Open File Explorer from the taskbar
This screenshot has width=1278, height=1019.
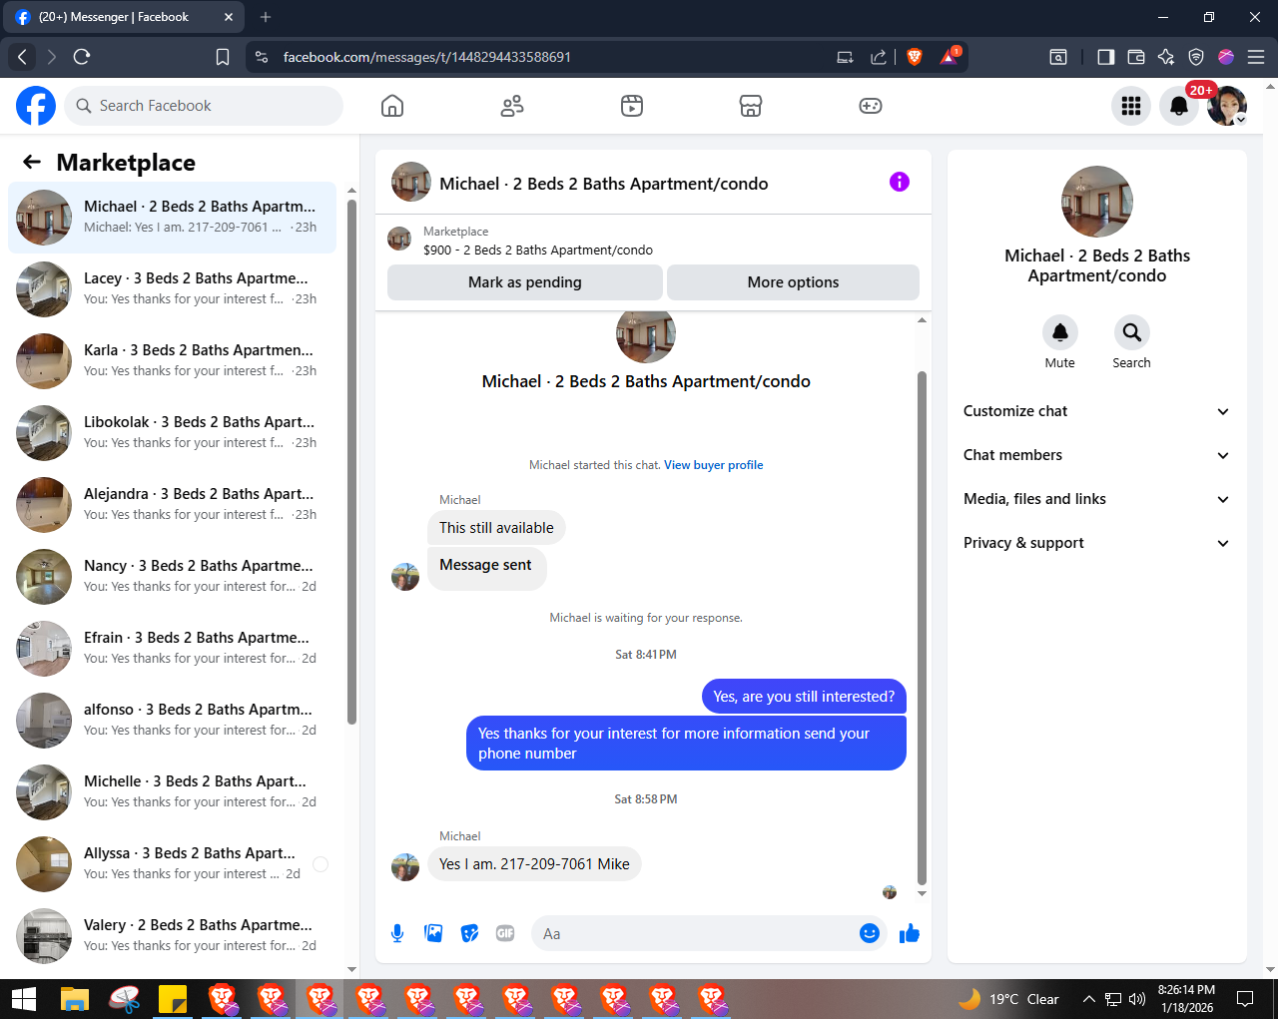[x=75, y=999]
